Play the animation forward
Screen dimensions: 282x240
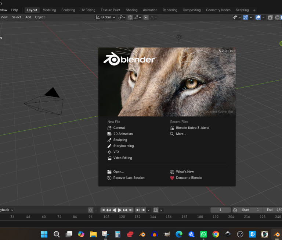pos(120,210)
